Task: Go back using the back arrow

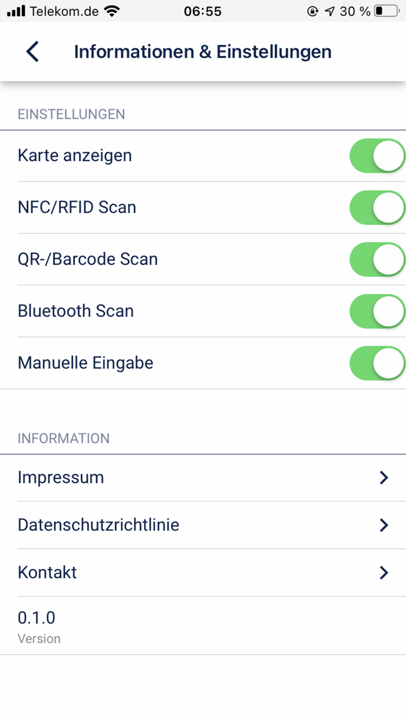Action: coord(32,52)
